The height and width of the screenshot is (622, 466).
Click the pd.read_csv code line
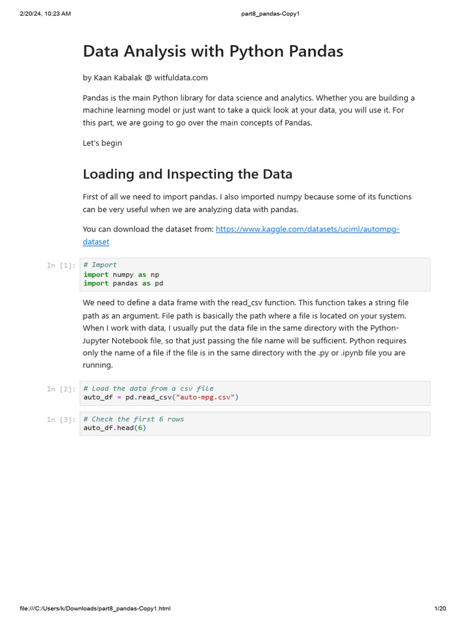point(161,397)
